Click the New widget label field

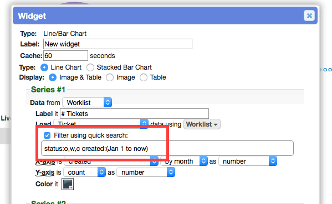coord(118,44)
